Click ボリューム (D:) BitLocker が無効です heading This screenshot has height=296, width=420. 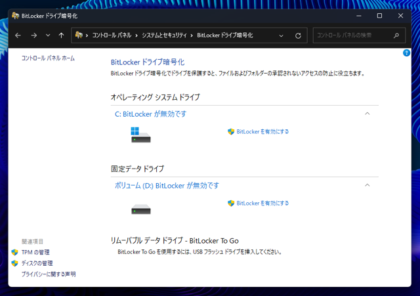pos(167,186)
